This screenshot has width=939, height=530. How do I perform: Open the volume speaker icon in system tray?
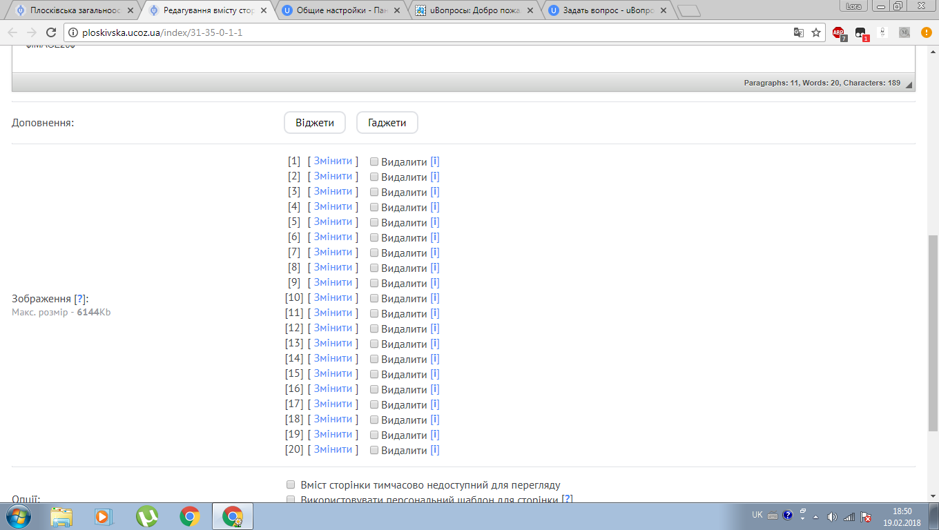click(x=832, y=516)
